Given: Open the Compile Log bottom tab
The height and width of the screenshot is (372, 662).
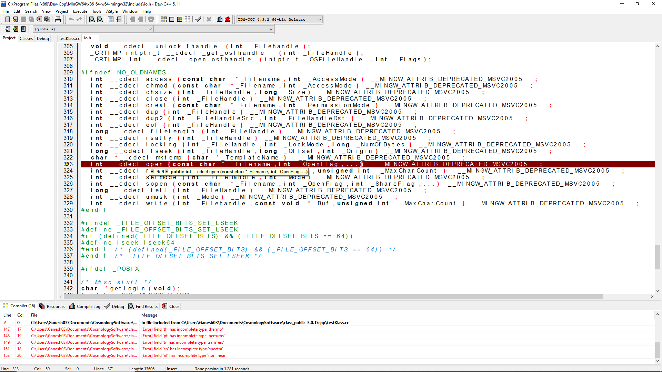Looking at the screenshot, I should [85, 306].
